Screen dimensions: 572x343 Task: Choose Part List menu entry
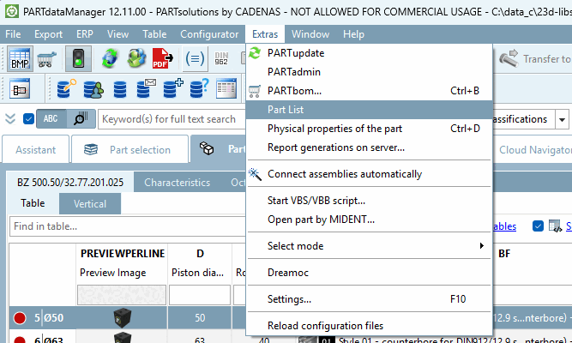coord(369,110)
